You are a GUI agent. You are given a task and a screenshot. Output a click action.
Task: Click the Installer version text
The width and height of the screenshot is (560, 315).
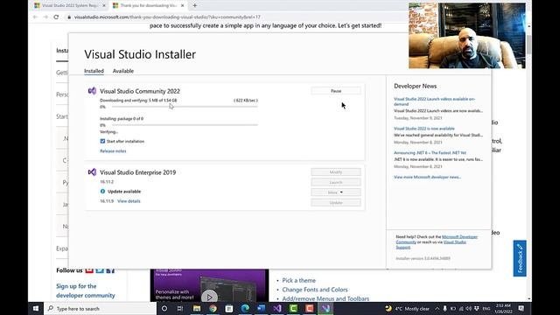point(423,258)
